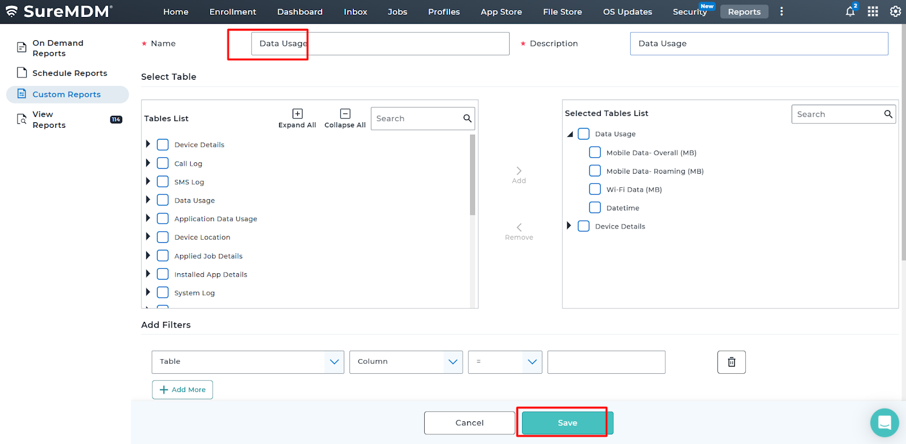Image resolution: width=906 pixels, height=444 pixels.
Task: Click the Collapse All icon
Action: (345, 114)
